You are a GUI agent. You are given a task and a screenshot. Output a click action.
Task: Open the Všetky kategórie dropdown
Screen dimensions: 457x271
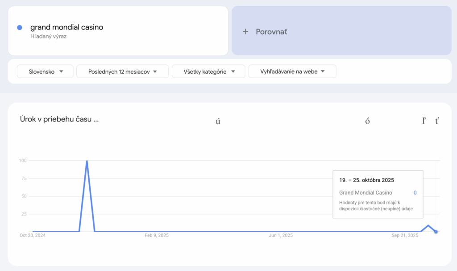208,71
